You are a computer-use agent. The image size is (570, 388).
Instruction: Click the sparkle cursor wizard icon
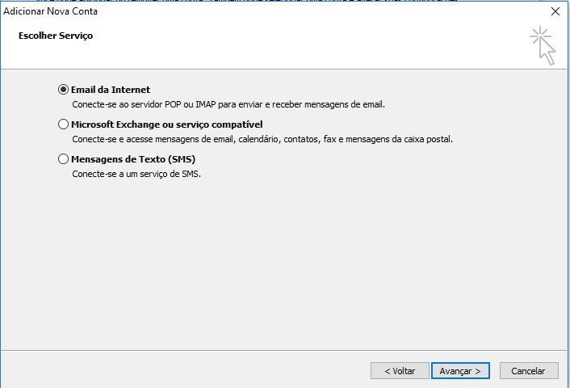[543, 45]
